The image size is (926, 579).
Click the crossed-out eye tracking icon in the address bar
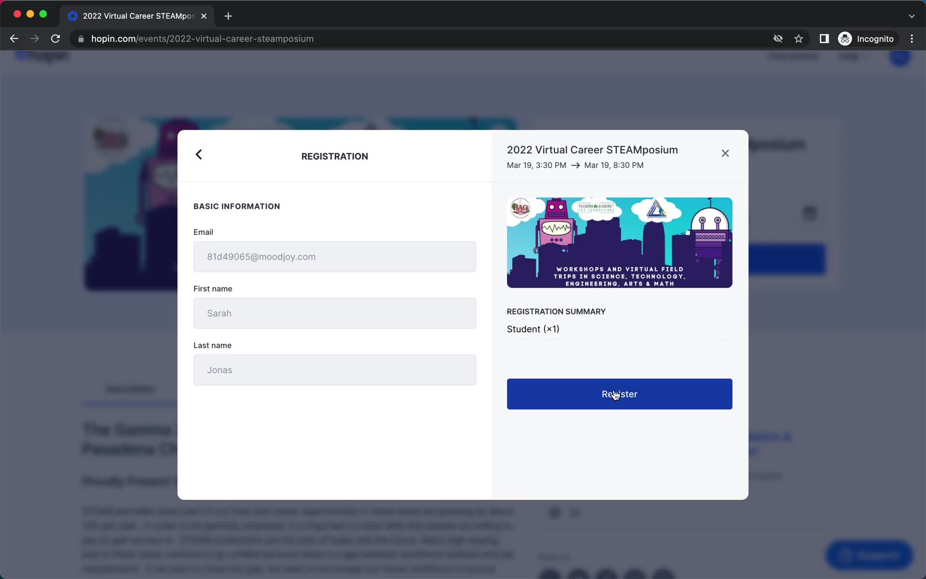point(778,39)
